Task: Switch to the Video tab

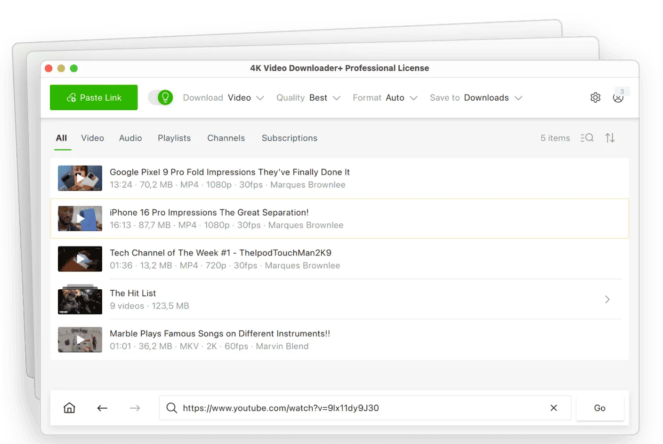Action: [x=92, y=138]
